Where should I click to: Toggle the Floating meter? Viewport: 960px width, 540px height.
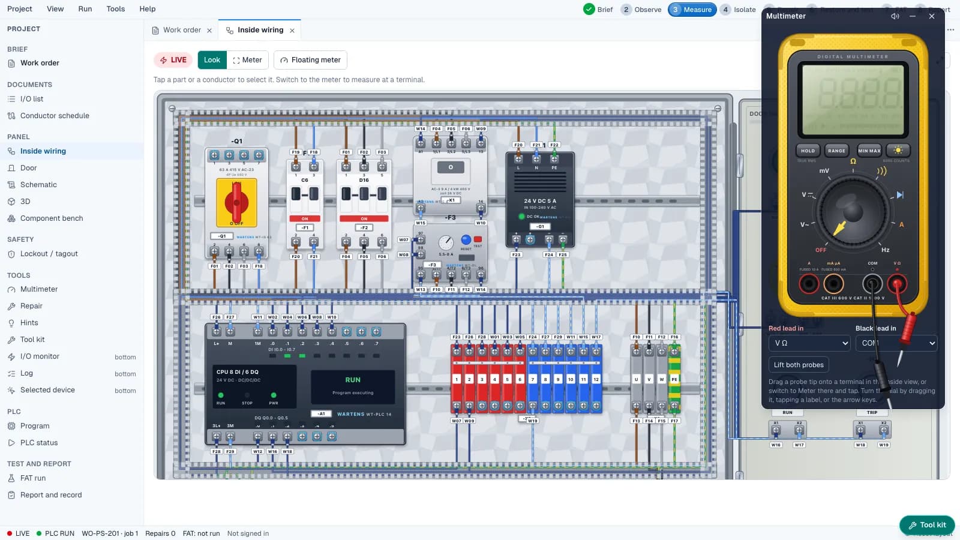tap(310, 60)
